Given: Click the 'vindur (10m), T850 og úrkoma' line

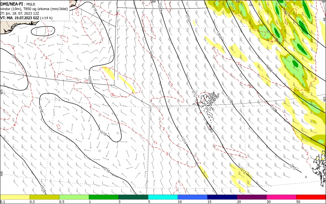Looking at the screenshot, I should pos(34,9).
